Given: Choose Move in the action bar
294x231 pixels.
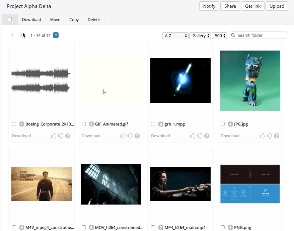Looking at the screenshot, I should (x=55, y=19).
